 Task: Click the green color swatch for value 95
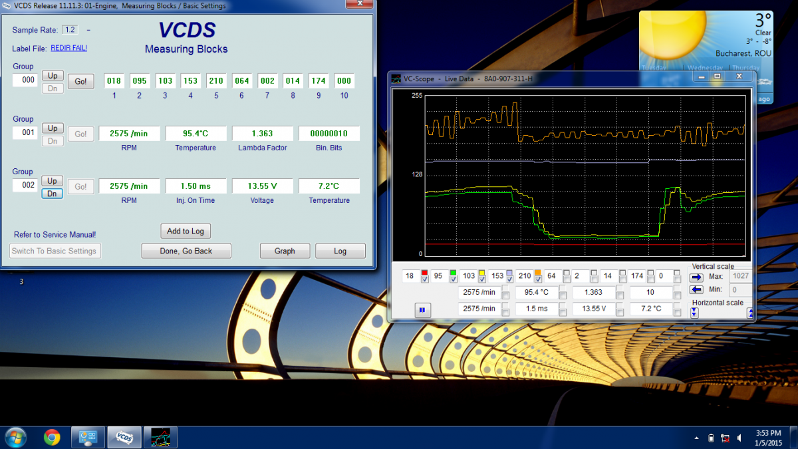click(x=453, y=272)
